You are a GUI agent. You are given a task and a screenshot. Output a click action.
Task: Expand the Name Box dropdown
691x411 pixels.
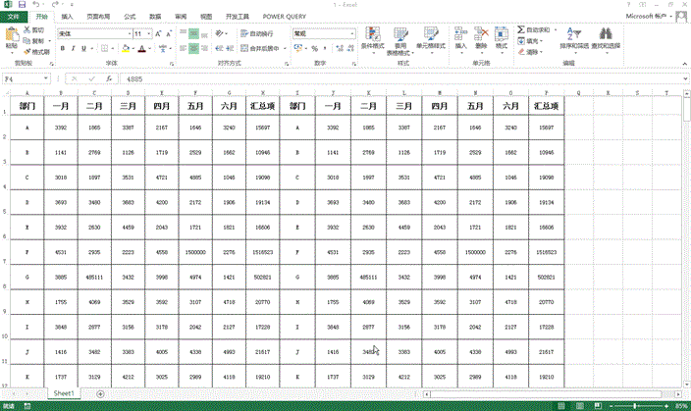click(48, 78)
